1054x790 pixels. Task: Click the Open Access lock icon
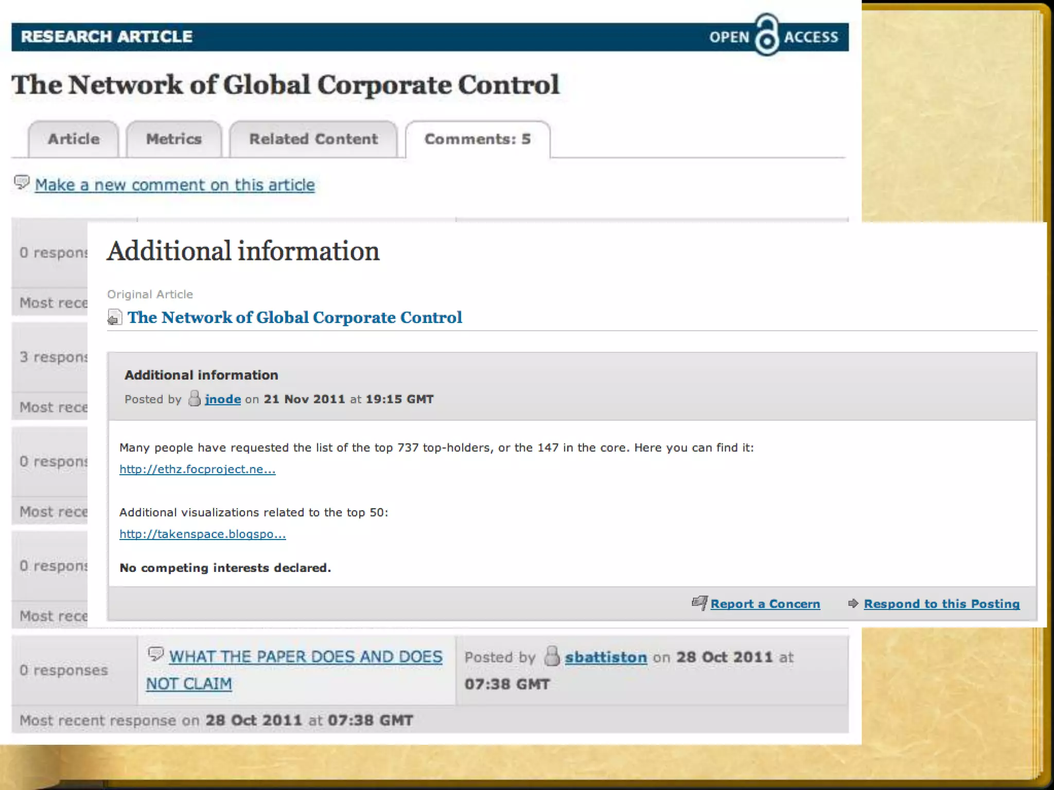click(766, 35)
